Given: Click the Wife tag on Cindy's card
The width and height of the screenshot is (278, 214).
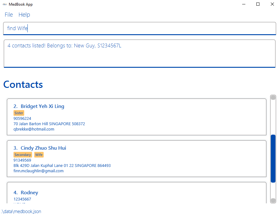Looking at the screenshot, I should [x=39, y=155].
